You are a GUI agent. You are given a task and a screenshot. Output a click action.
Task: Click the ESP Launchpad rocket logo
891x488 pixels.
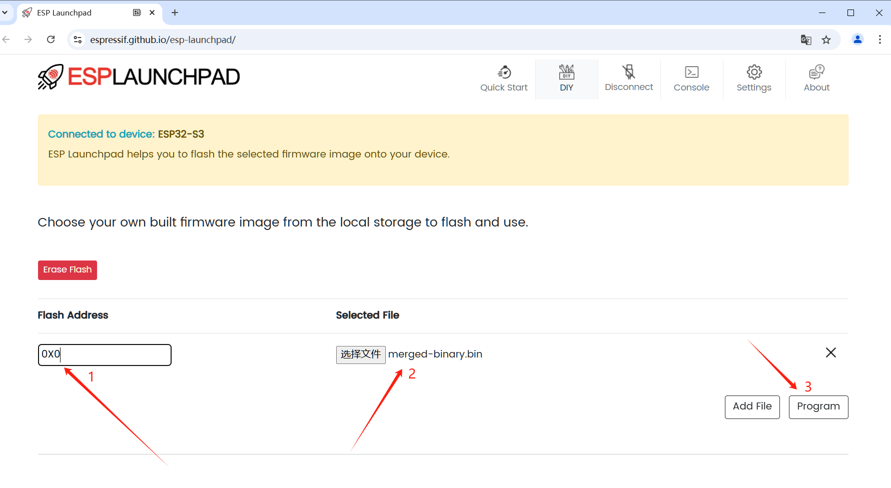[x=51, y=77]
